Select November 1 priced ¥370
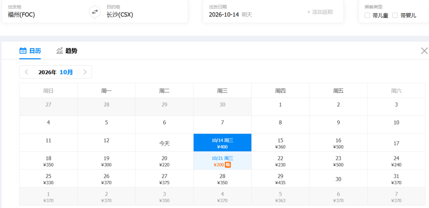This screenshot has height=208, width=429. pyautogui.click(x=48, y=197)
